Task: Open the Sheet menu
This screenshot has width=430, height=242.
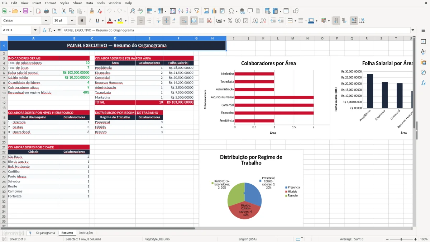Action: pos(77,3)
